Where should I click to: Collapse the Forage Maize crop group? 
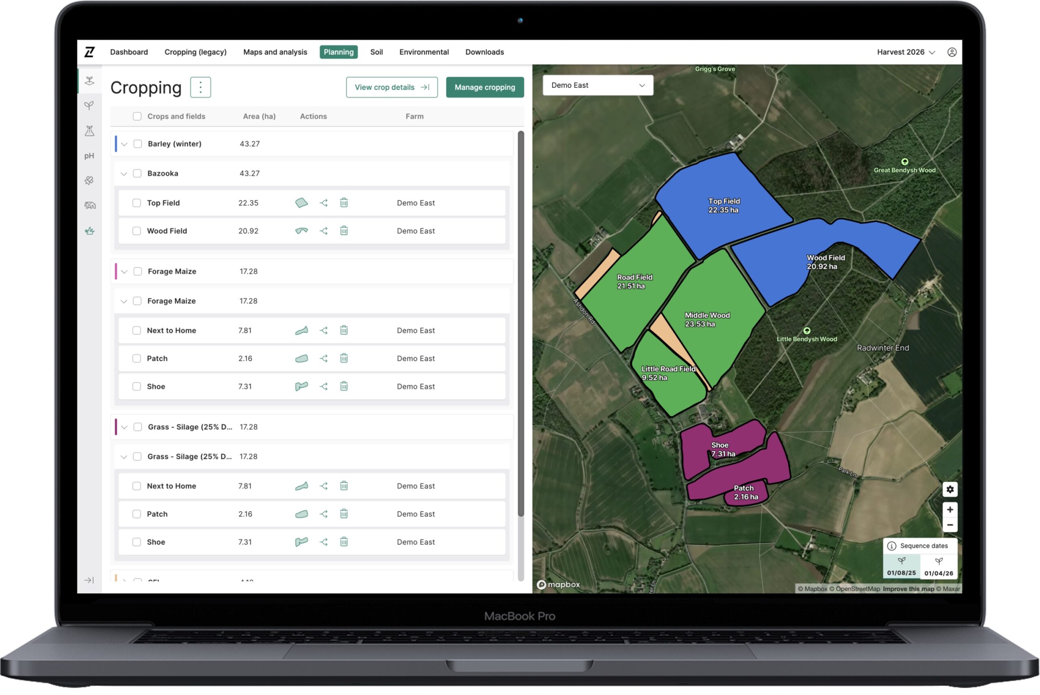(124, 271)
